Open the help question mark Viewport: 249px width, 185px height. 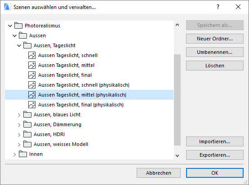pos(218,7)
